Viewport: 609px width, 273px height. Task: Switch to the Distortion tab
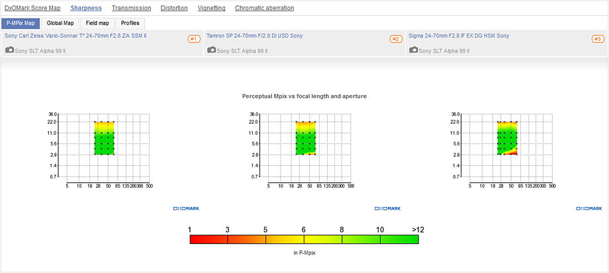[174, 8]
